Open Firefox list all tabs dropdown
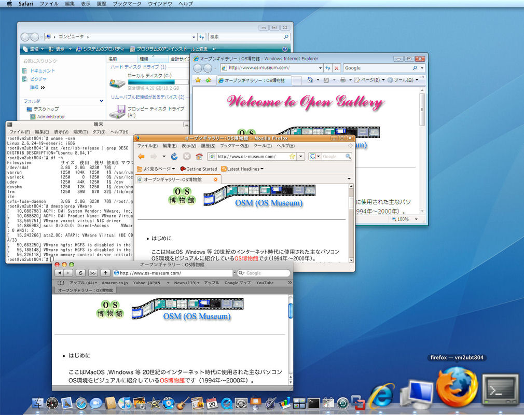 pyautogui.click(x=349, y=179)
